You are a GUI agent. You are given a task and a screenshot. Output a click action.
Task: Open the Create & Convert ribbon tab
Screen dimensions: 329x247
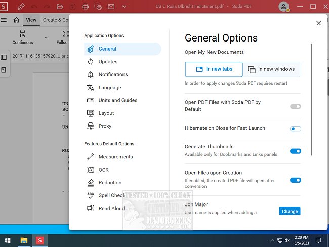[56, 20]
